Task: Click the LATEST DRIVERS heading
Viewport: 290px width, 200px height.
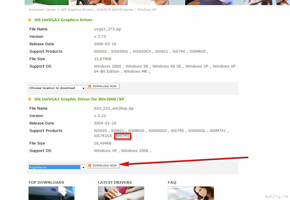Action: (x=115, y=183)
